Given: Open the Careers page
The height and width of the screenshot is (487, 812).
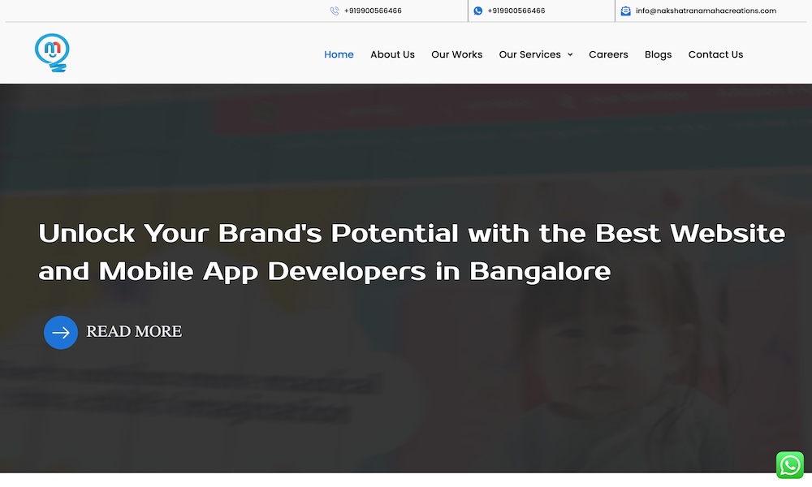Looking at the screenshot, I should click(x=608, y=54).
